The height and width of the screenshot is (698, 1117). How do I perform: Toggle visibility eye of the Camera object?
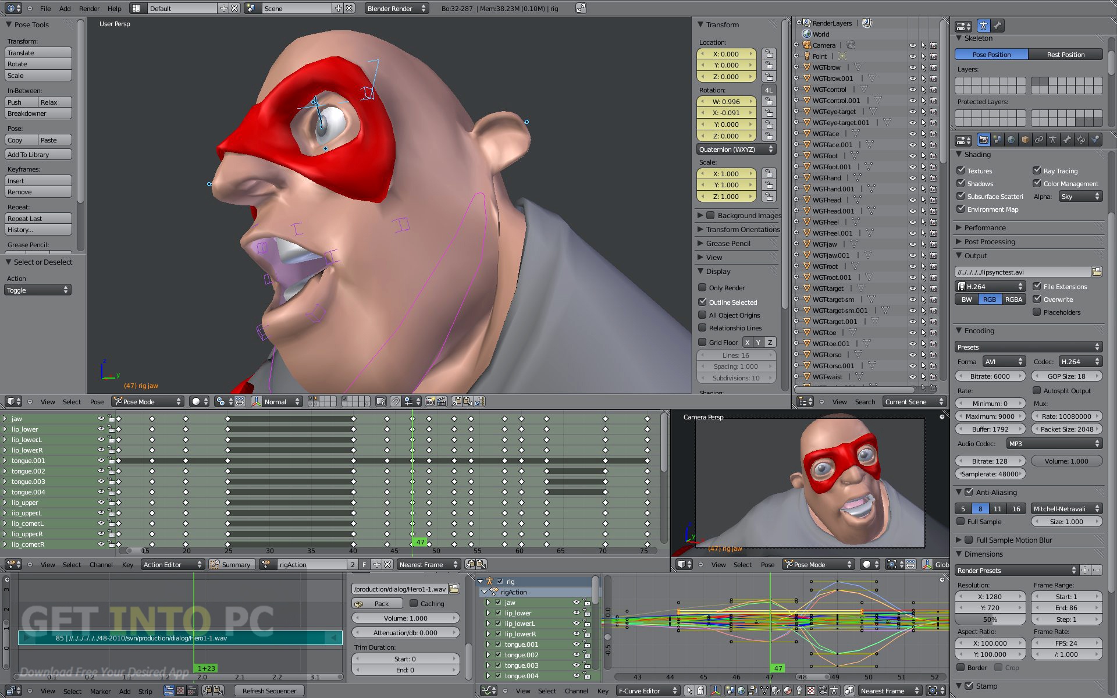point(912,45)
